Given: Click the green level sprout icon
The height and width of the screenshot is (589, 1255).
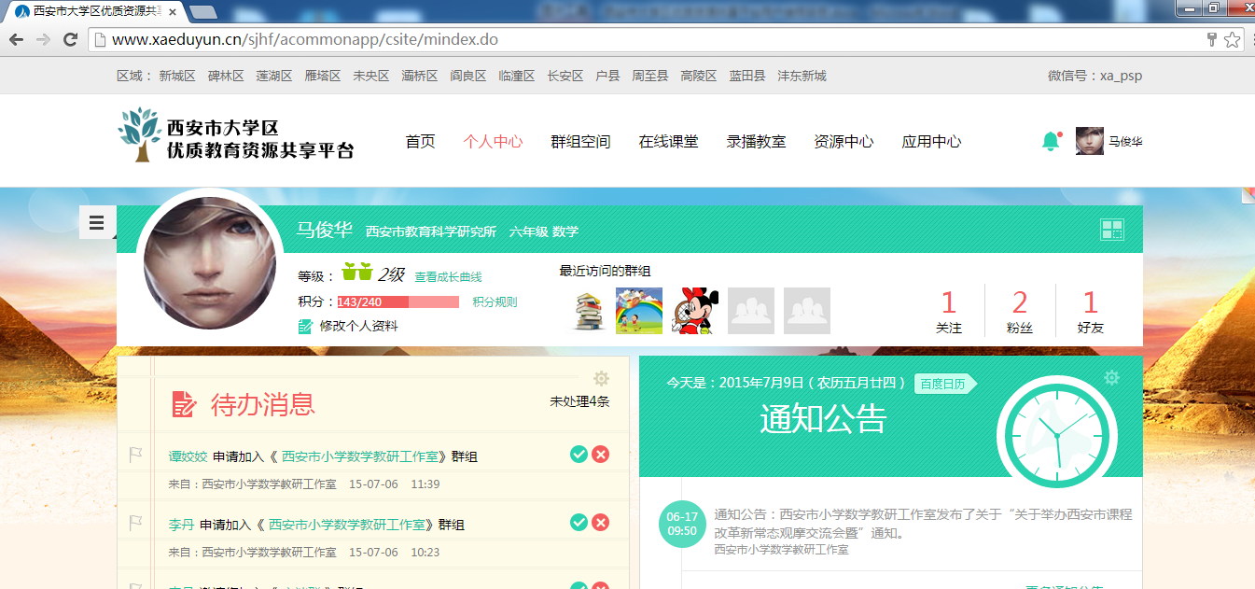Looking at the screenshot, I should [357, 272].
